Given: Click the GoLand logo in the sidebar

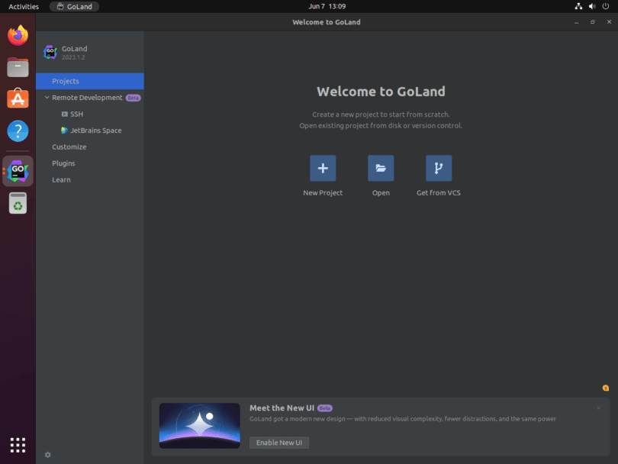Looking at the screenshot, I should coord(50,52).
